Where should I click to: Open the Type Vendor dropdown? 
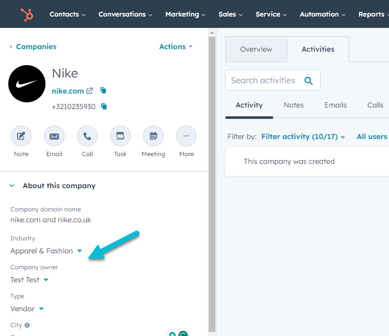coord(27,309)
